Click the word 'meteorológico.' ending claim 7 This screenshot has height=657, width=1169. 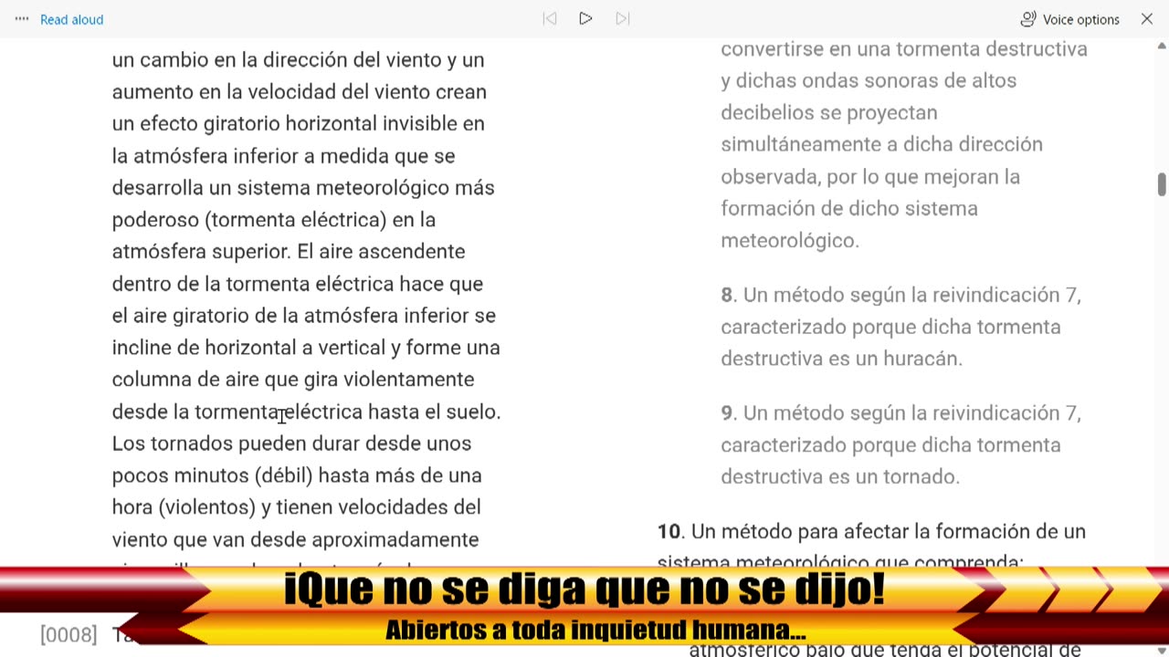(x=790, y=241)
